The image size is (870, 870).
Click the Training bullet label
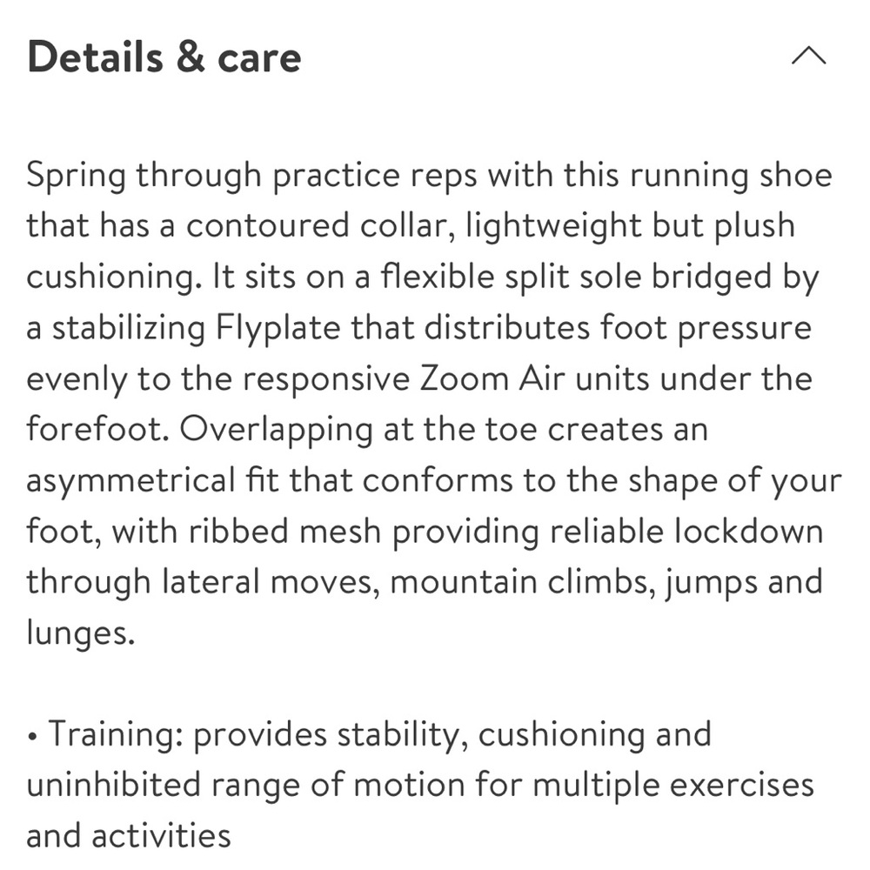tap(116, 735)
